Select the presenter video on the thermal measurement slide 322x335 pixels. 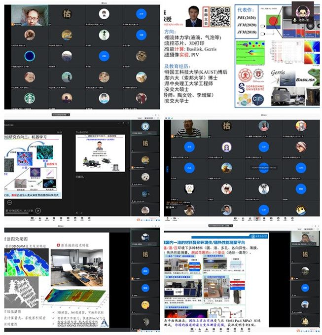point(305,238)
